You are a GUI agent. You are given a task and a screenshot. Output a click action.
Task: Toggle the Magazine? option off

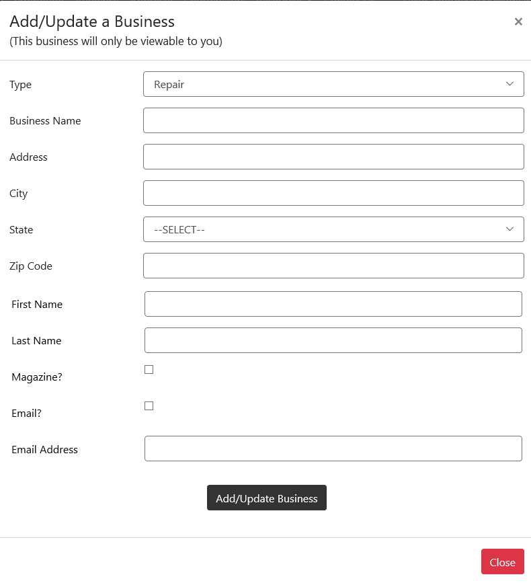click(x=149, y=368)
